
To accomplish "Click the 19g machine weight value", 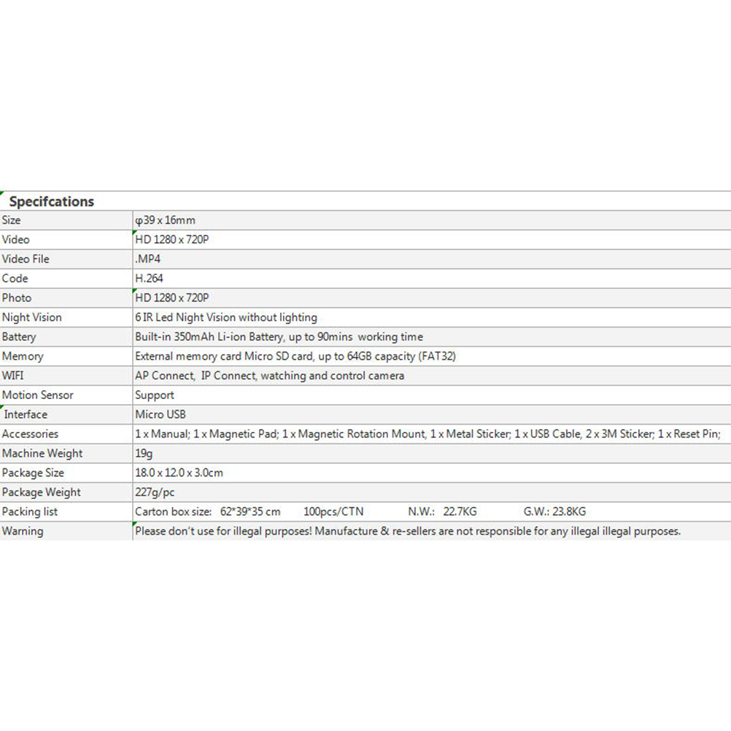I will click(144, 454).
